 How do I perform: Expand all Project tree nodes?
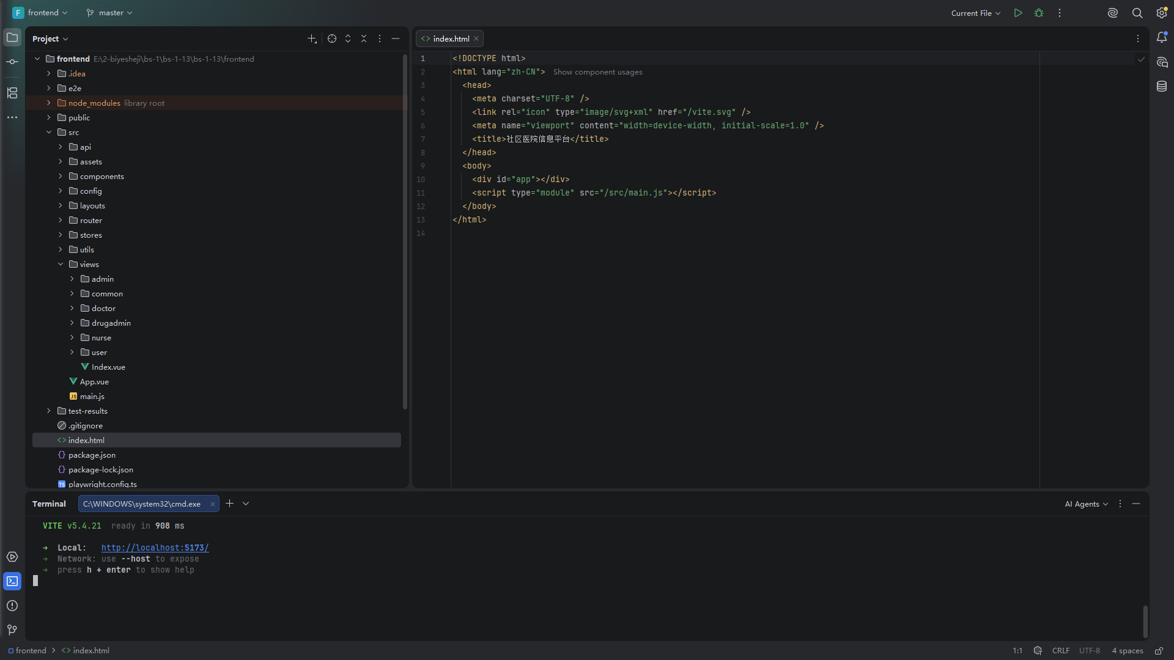pos(348,38)
